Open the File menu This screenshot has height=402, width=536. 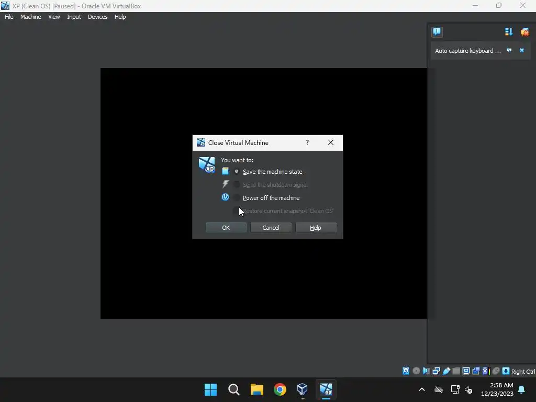click(x=9, y=17)
